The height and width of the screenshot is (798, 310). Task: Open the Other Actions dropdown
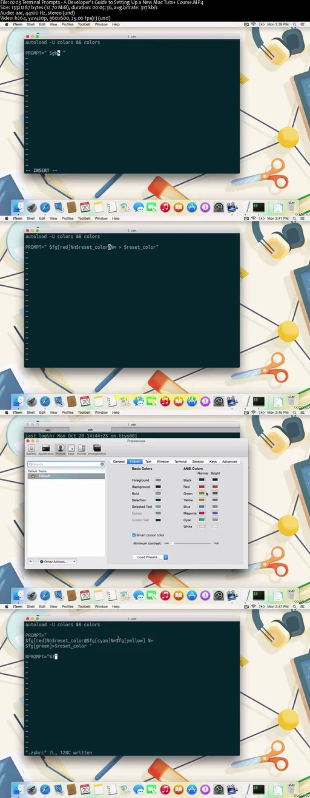click(x=58, y=561)
